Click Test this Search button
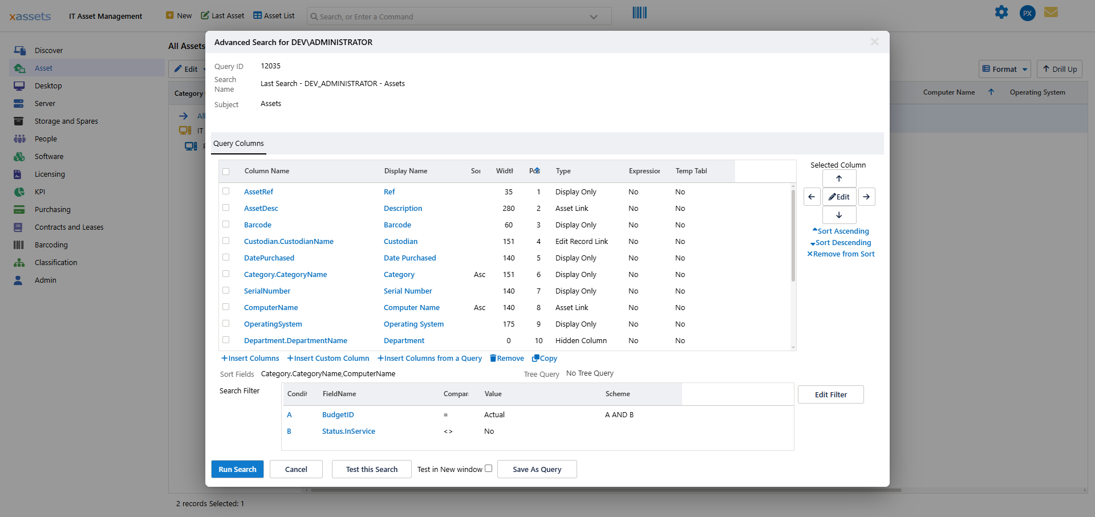This screenshot has height=517, width=1095. coord(372,469)
